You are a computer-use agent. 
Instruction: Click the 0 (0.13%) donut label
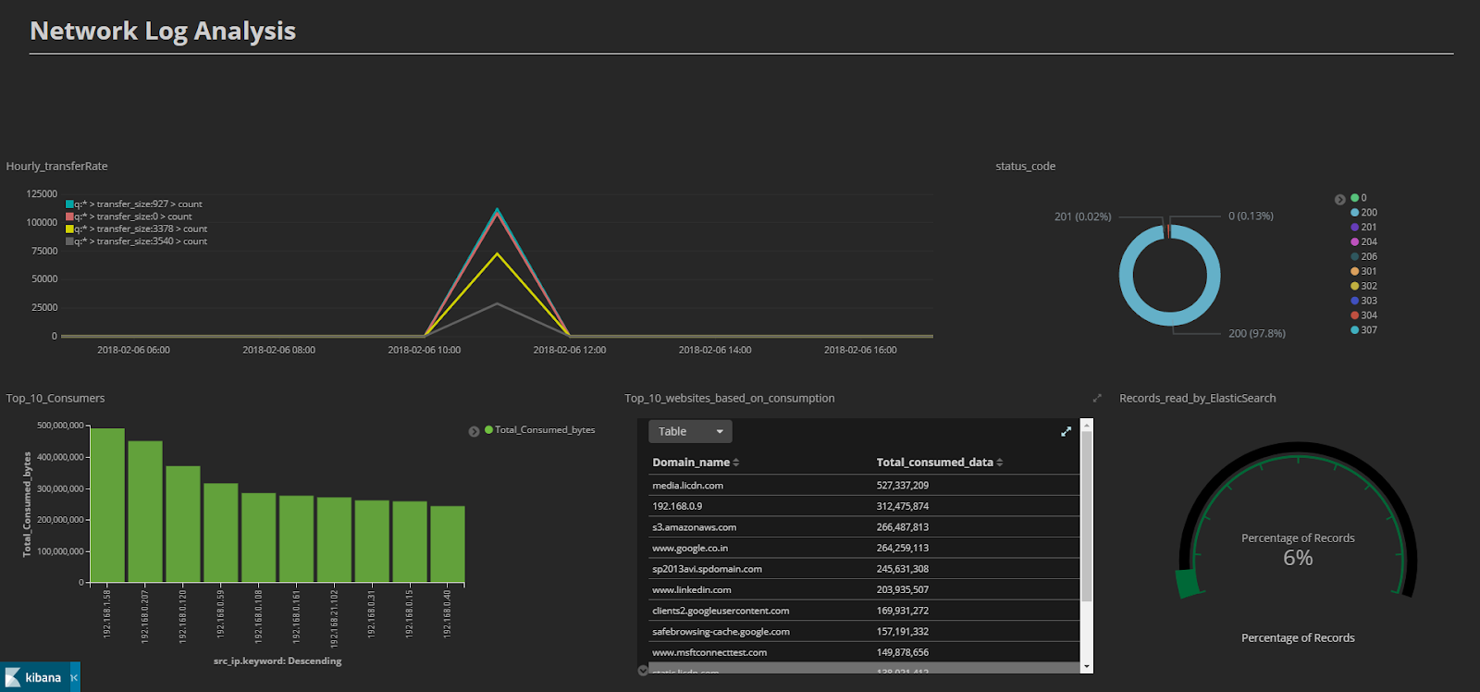click(x=1252, y=216)
